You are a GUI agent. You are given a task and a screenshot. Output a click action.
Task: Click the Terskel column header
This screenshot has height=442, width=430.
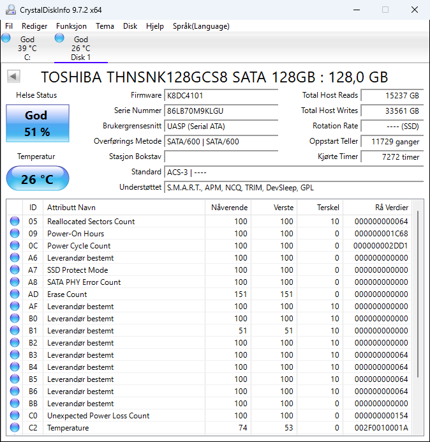[x=320, y=208]
